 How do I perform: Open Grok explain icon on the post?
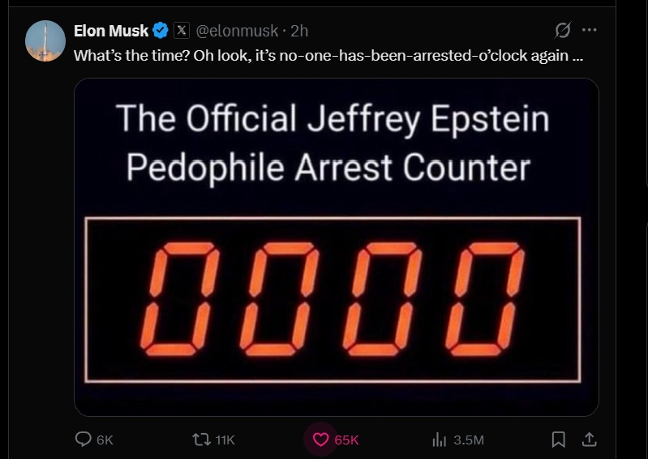(x=561, y=31)
